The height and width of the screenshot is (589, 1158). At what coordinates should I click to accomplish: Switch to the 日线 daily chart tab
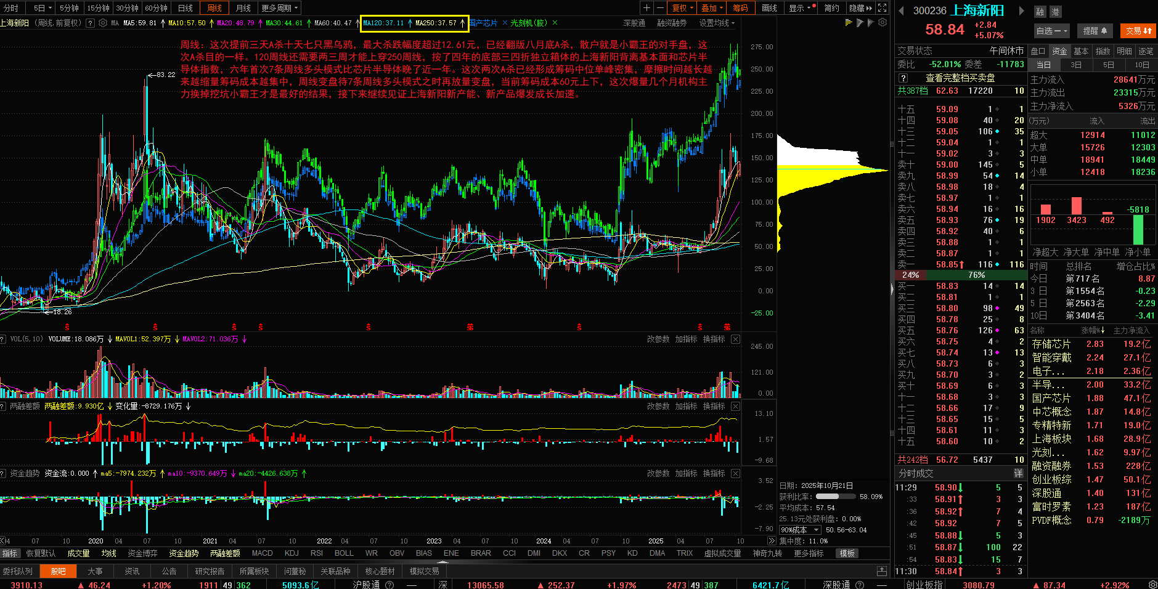tap(186, 8)
